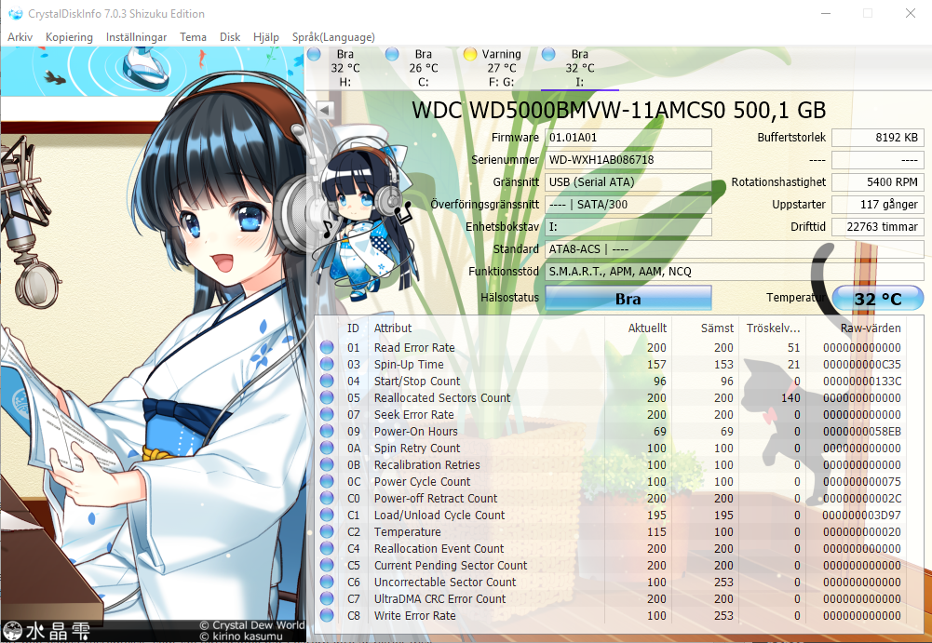Click status orb for Recalibration Retries
The width and height of the screenshot is (932, 643).
click(327, 464)
